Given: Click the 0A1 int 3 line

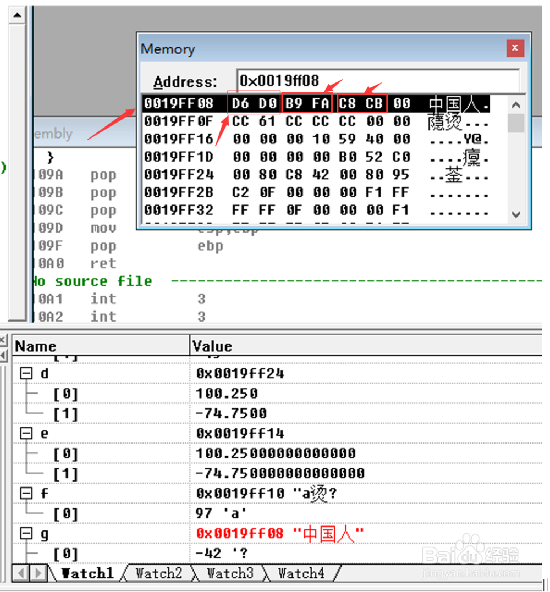Looking at the screenshot, I should coord(120,298).
